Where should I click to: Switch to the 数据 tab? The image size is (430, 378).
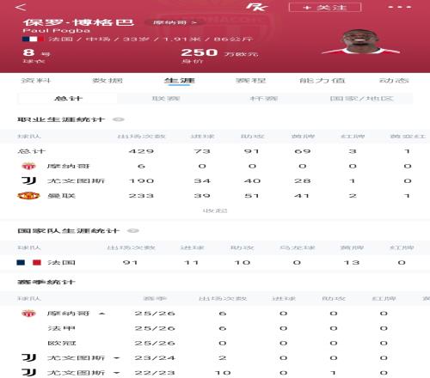pos(107,81)
